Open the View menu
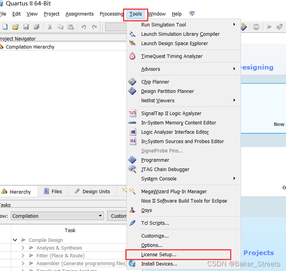Screen dimensions: 286x271 [x=32, y=14]
